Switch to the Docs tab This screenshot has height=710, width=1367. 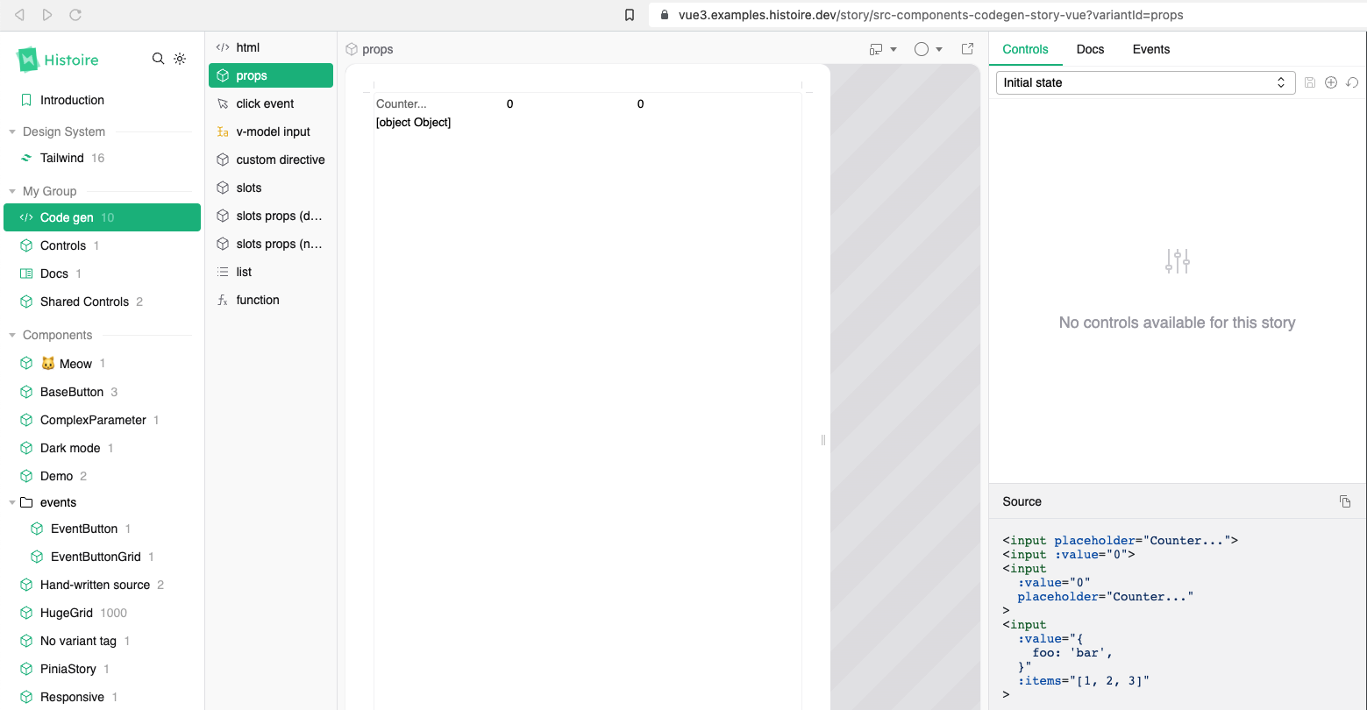tap(1090, 49)
